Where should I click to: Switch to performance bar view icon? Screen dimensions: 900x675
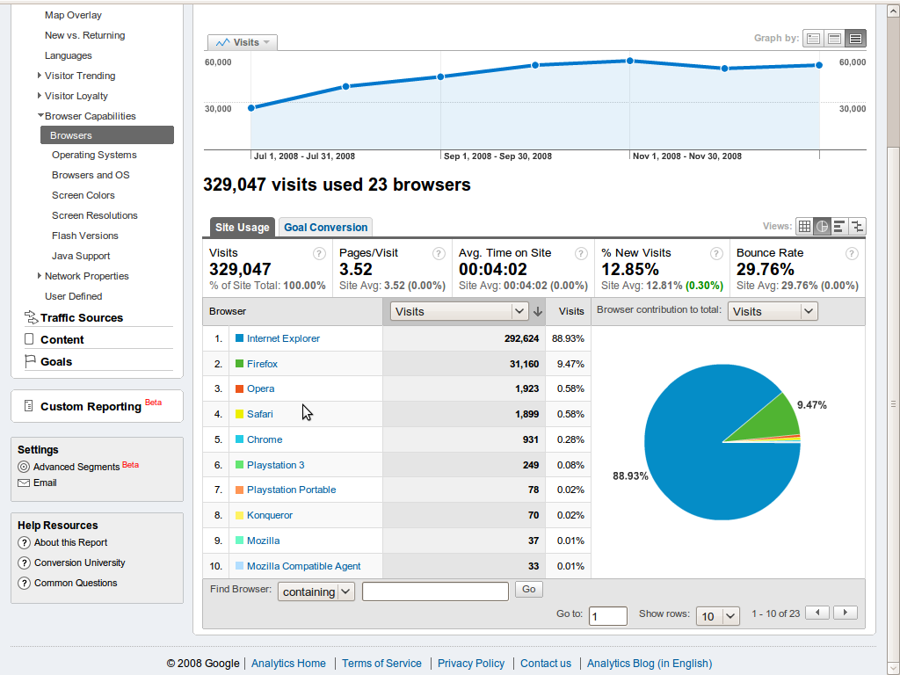tap(839, 226)
